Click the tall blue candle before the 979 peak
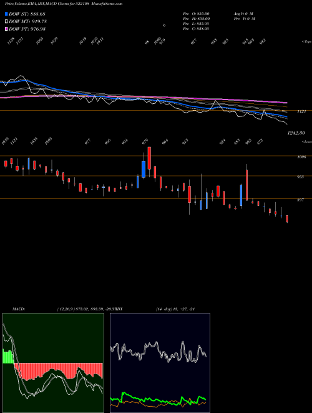The width and height of the screenshot is (312, 413). click(144, 169)
